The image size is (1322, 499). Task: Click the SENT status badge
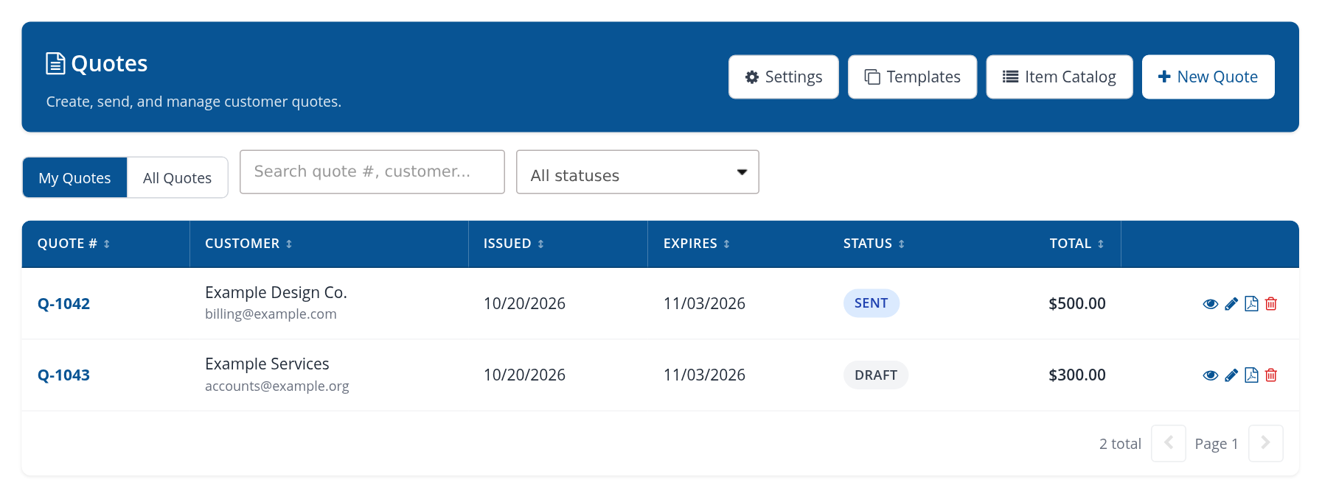click(872, 303)
